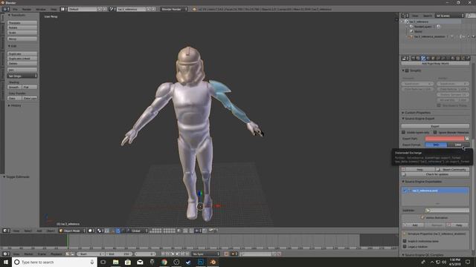Click the Export button
The width and height of the screenshot is (476, 267).
pyautogui.click(x=435, y=126)
